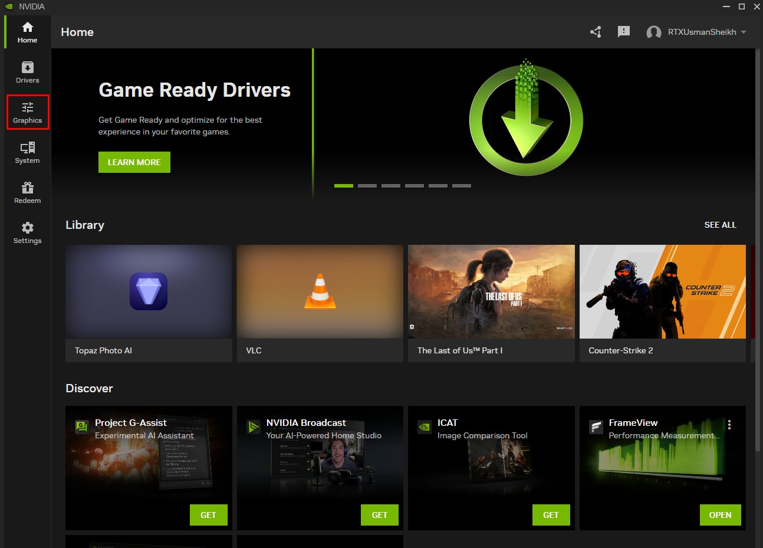Open the Home section in sidebar

click(x=27, y=32)
